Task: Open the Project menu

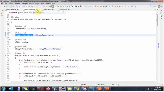Action: 37,4
